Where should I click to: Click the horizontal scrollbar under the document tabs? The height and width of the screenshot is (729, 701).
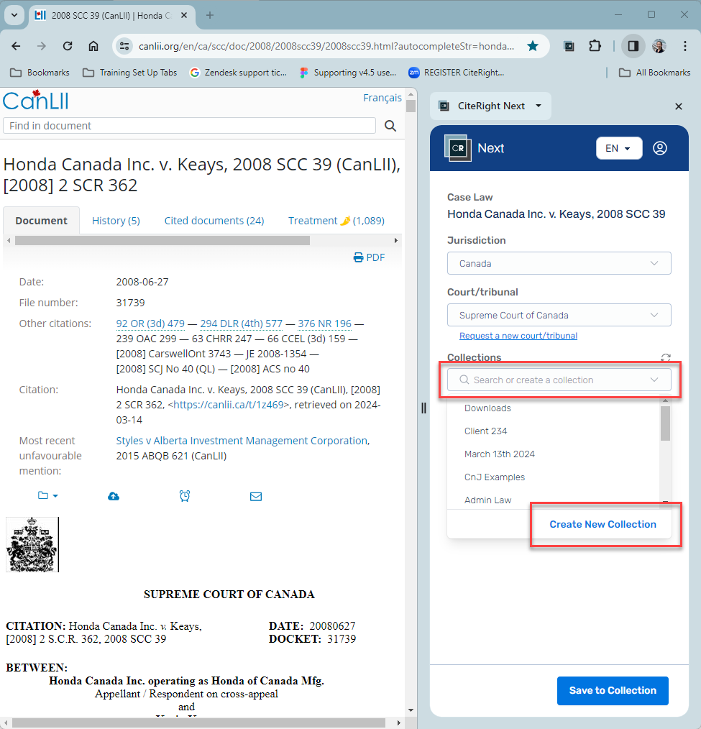(162, 240)
